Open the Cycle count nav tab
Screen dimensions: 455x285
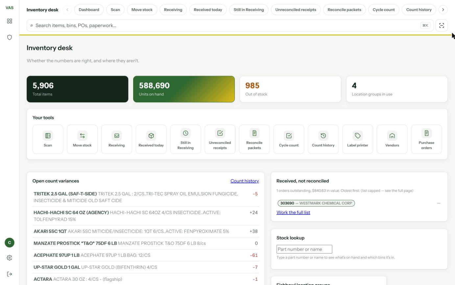click(x=384, y=10)
